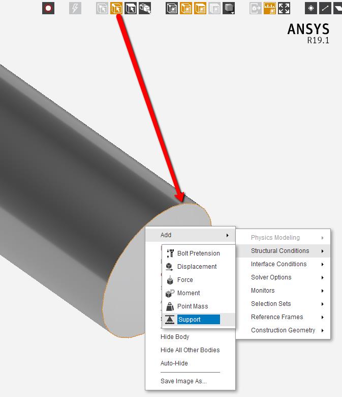This screenshot has height=397, width=342.
Task: Expand the Selection Sets submenu arrow
Action: point(323,304)
